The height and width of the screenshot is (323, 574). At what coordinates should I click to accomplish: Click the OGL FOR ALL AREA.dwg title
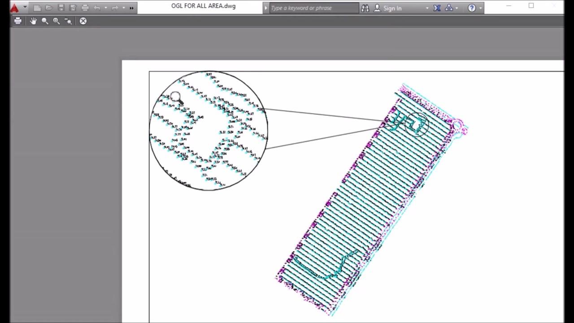click(x=203, y=6)
